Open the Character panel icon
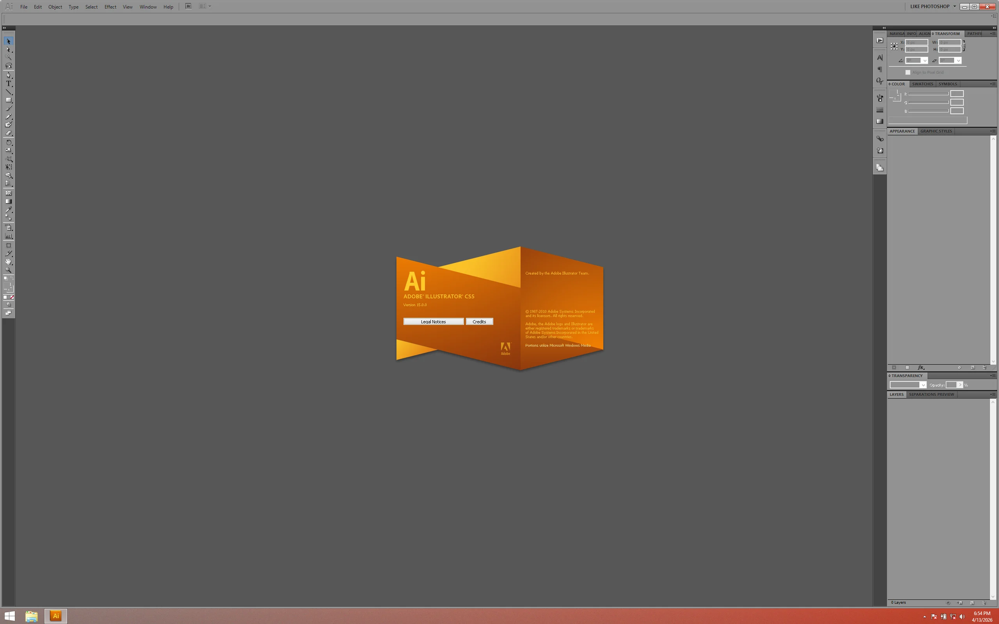This screenshot has height=624, width=999. pyautogui.click(x=880, y=58)
